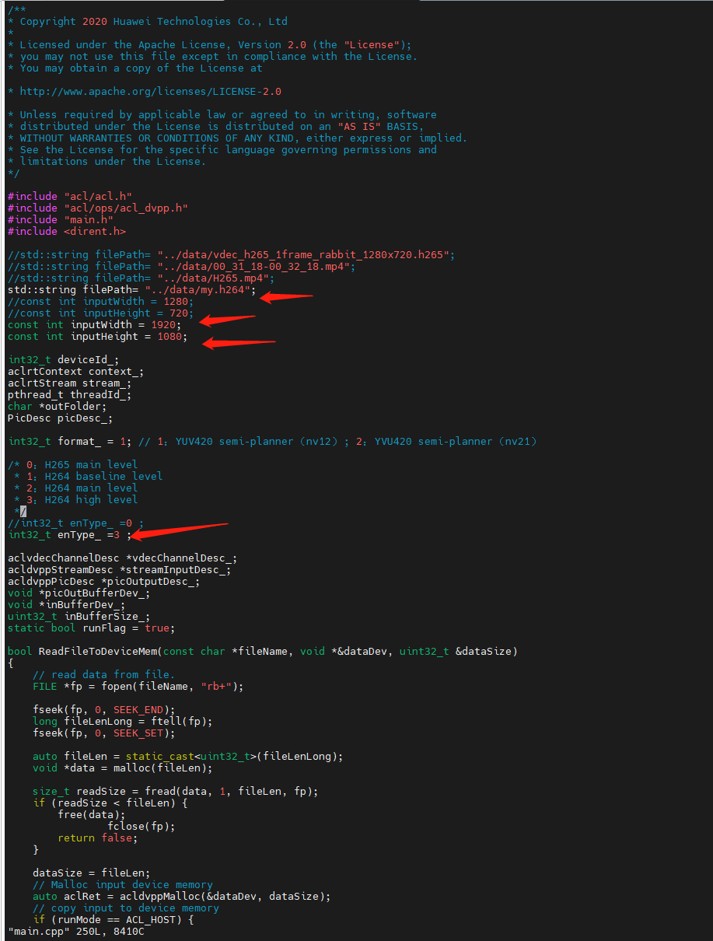Click the commented-out enType_ =0 line
713x941 pixels.
point(75,523)
